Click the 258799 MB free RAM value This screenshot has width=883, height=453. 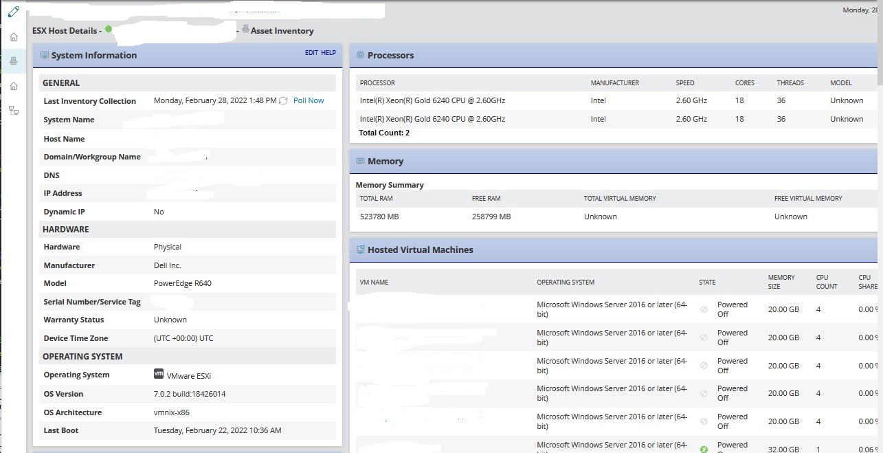tap(491, 217)
